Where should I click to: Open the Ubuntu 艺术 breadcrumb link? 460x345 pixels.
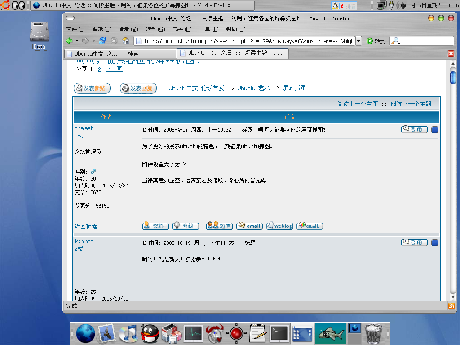(x=253, y=88)
